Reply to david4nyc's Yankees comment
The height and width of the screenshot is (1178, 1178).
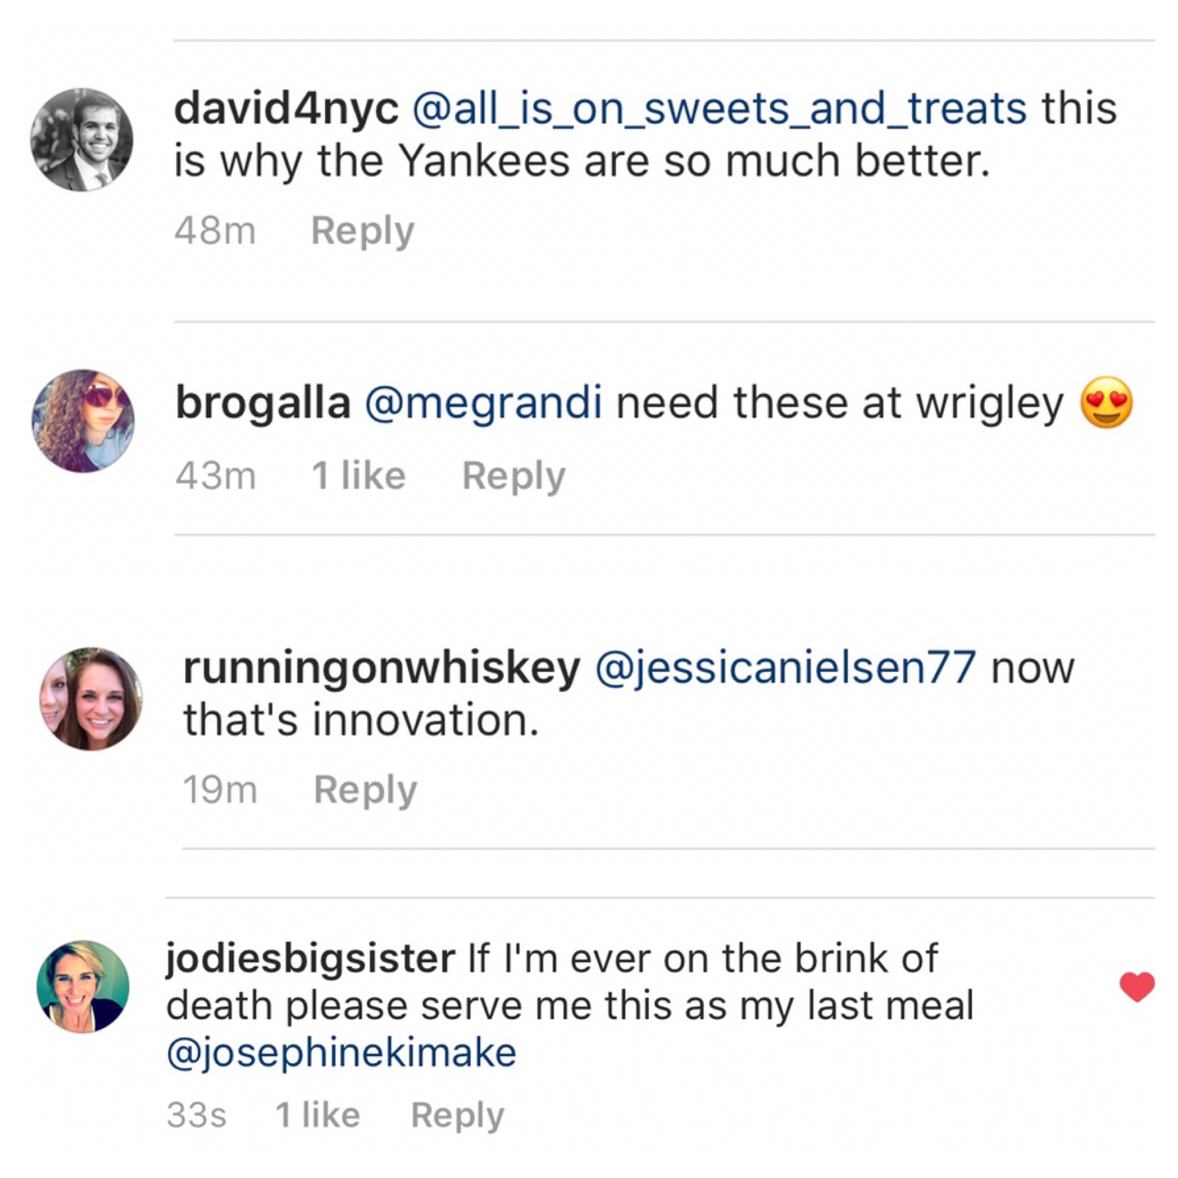[x=363, y=231]
